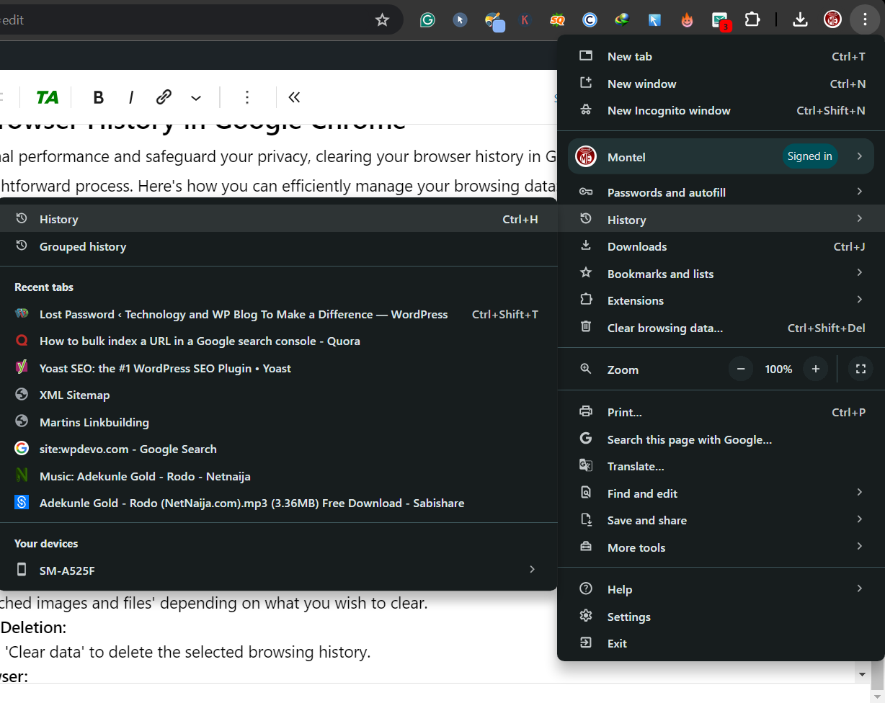Screen dimensions: 885x703
Task: Select Print from Chrome menu
Action: (x=721, y=412)
